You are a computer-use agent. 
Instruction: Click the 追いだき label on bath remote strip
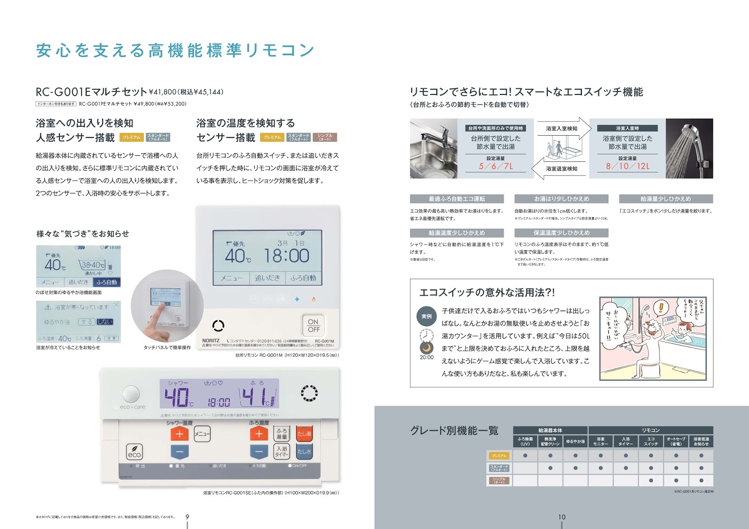[x=219, y=466]
